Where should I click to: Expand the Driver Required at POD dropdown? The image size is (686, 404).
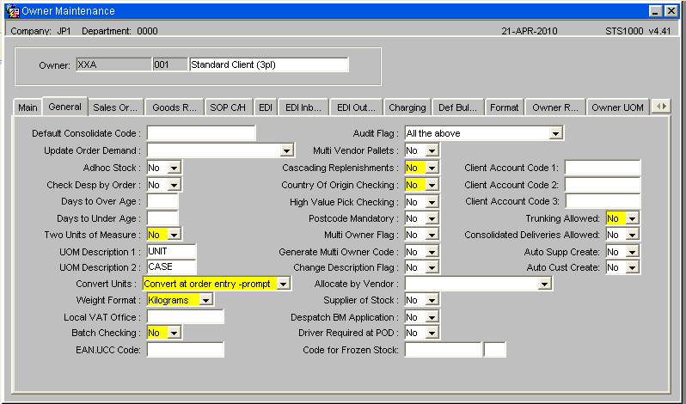tap(432, 334)
